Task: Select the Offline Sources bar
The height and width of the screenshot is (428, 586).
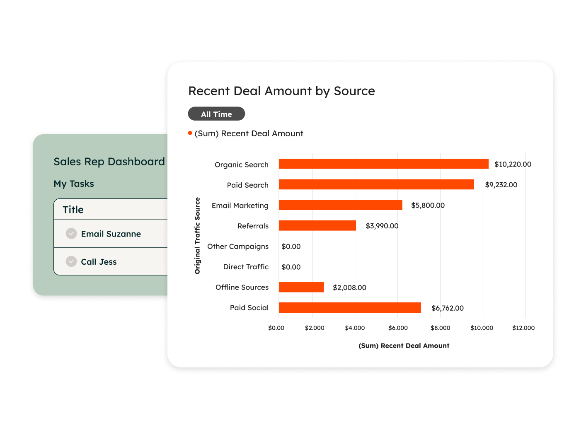Action: pos(301,287)
